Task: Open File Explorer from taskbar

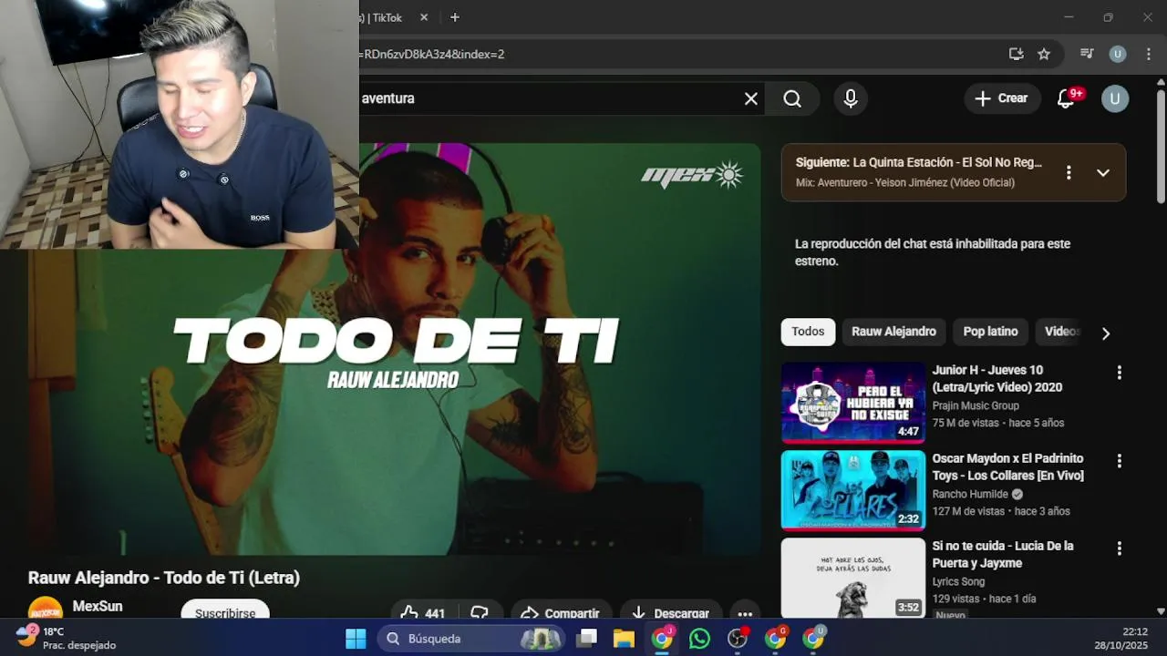Action: pos(624,639)
